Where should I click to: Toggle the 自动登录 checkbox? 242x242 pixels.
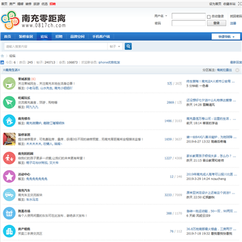click(x=209, y=17)
